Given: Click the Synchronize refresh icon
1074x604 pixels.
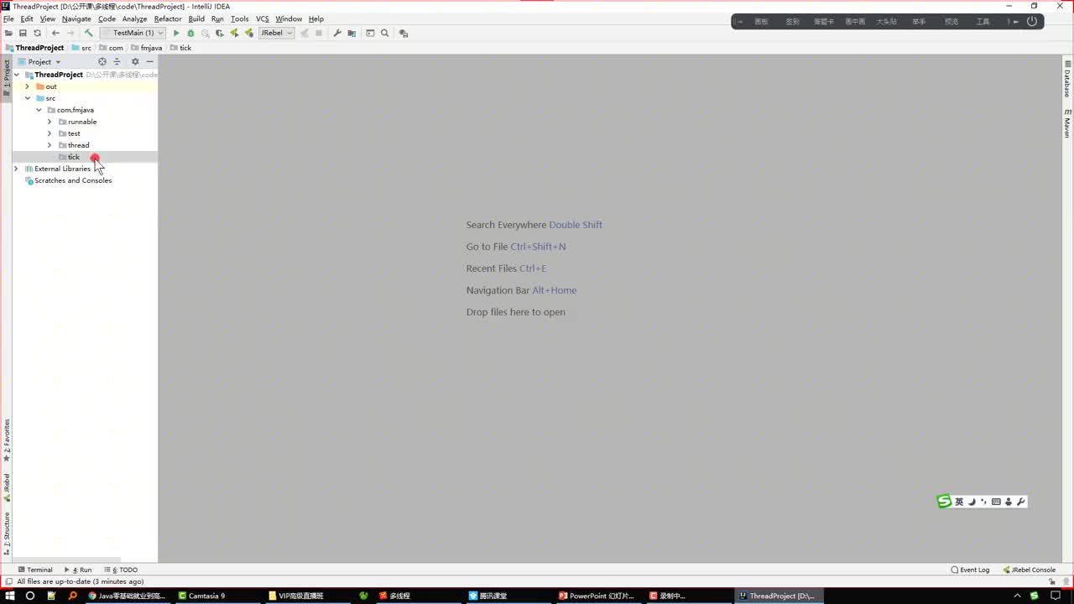Looking at the screenshot, I should (37, 34).
